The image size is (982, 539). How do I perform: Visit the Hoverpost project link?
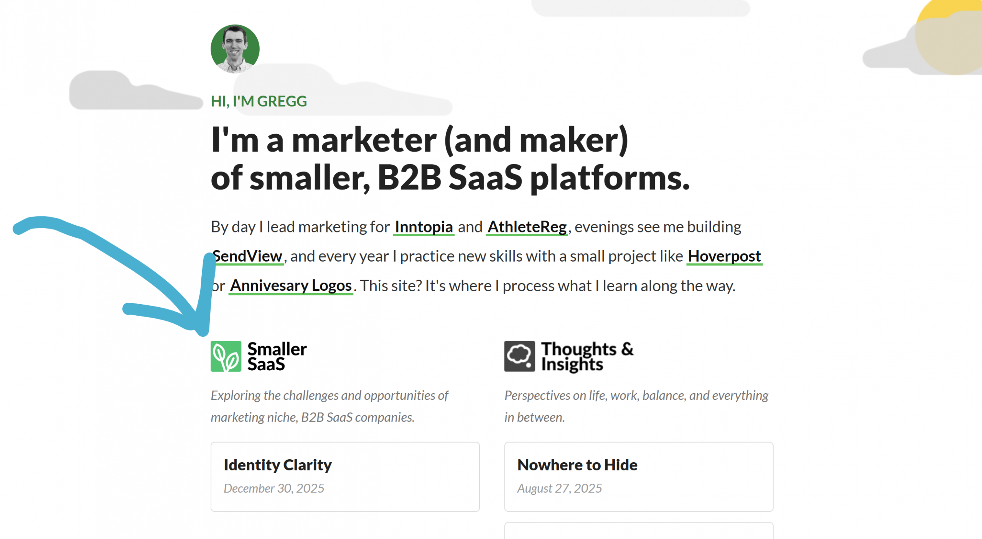pos(723,256)
